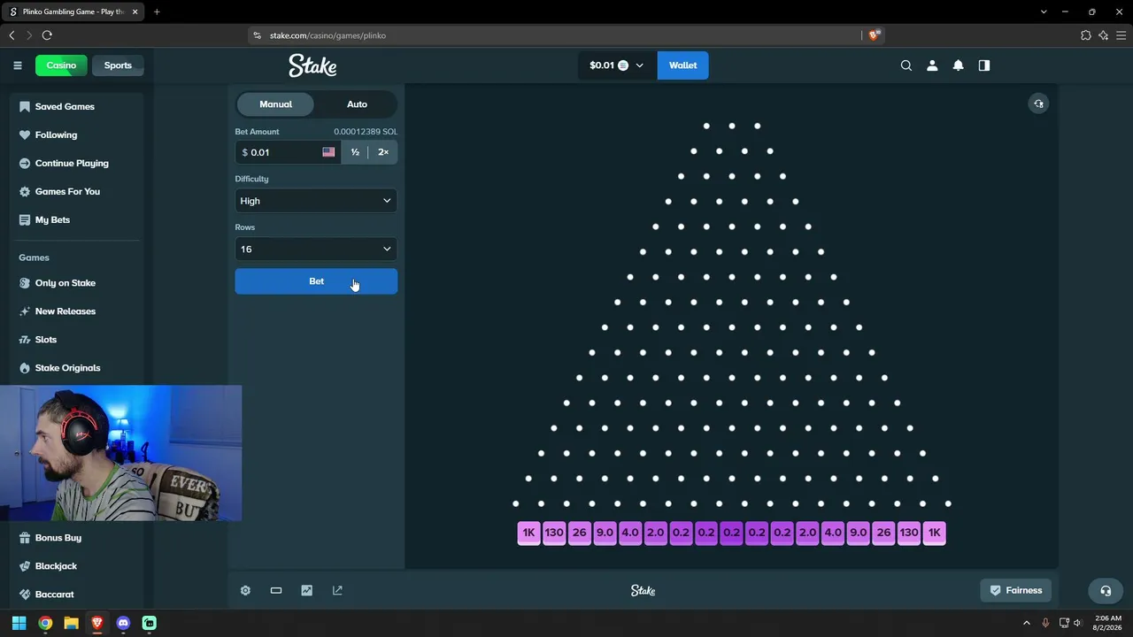Open the game settings gear icon

(x=245, y=590)
